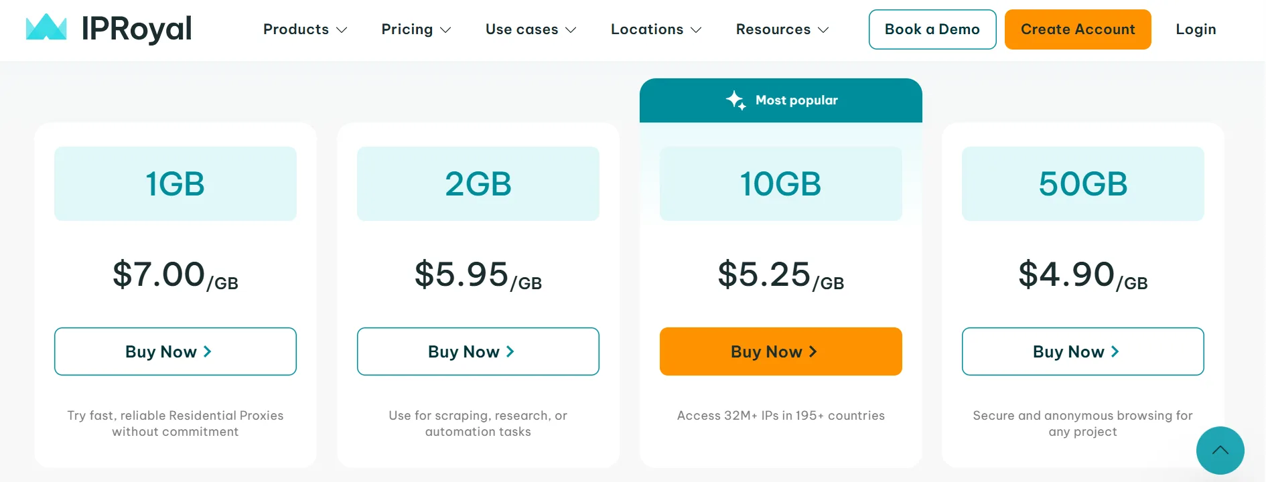Click the sparkle icon in Most popular badge

737,100
